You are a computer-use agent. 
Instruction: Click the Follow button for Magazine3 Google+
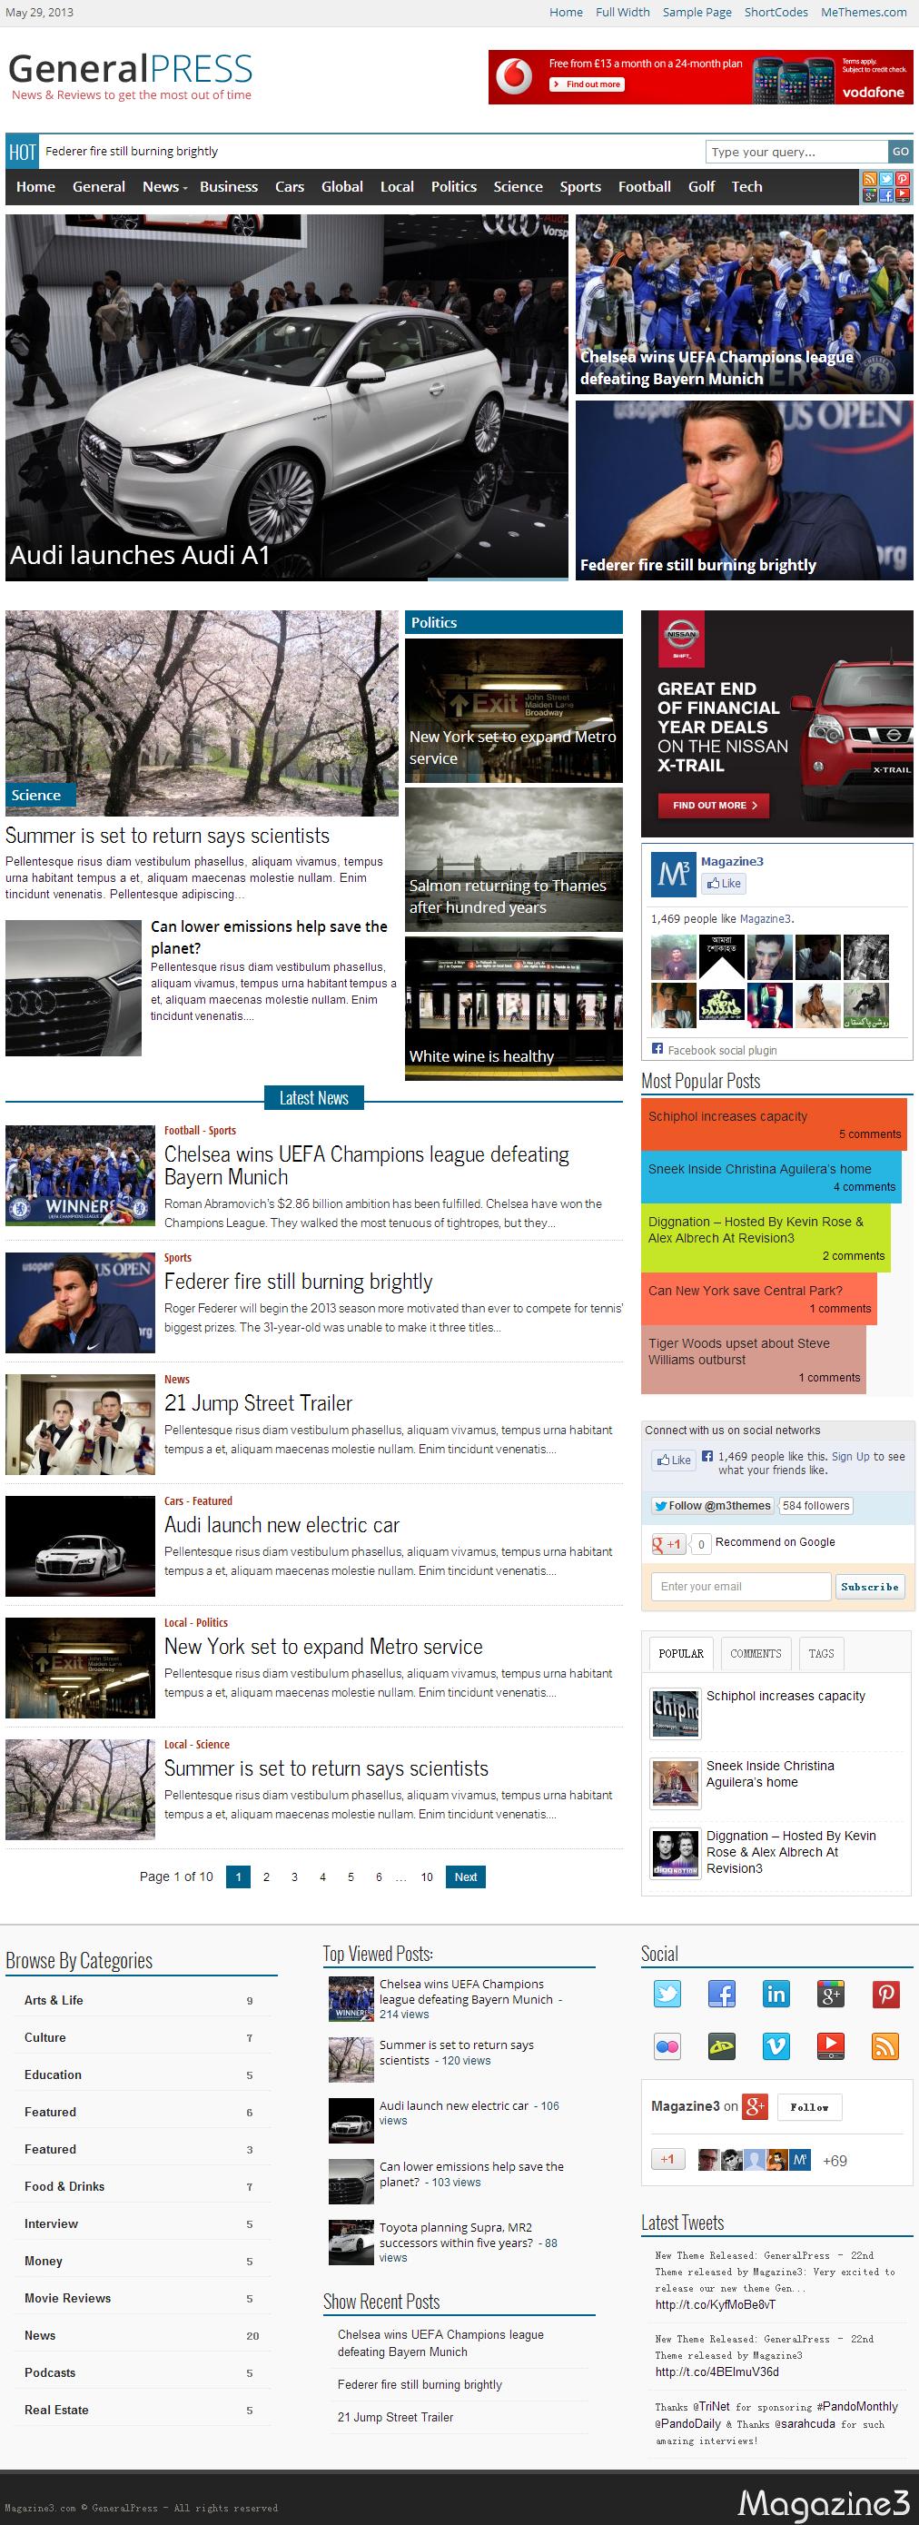point(809,2107)
